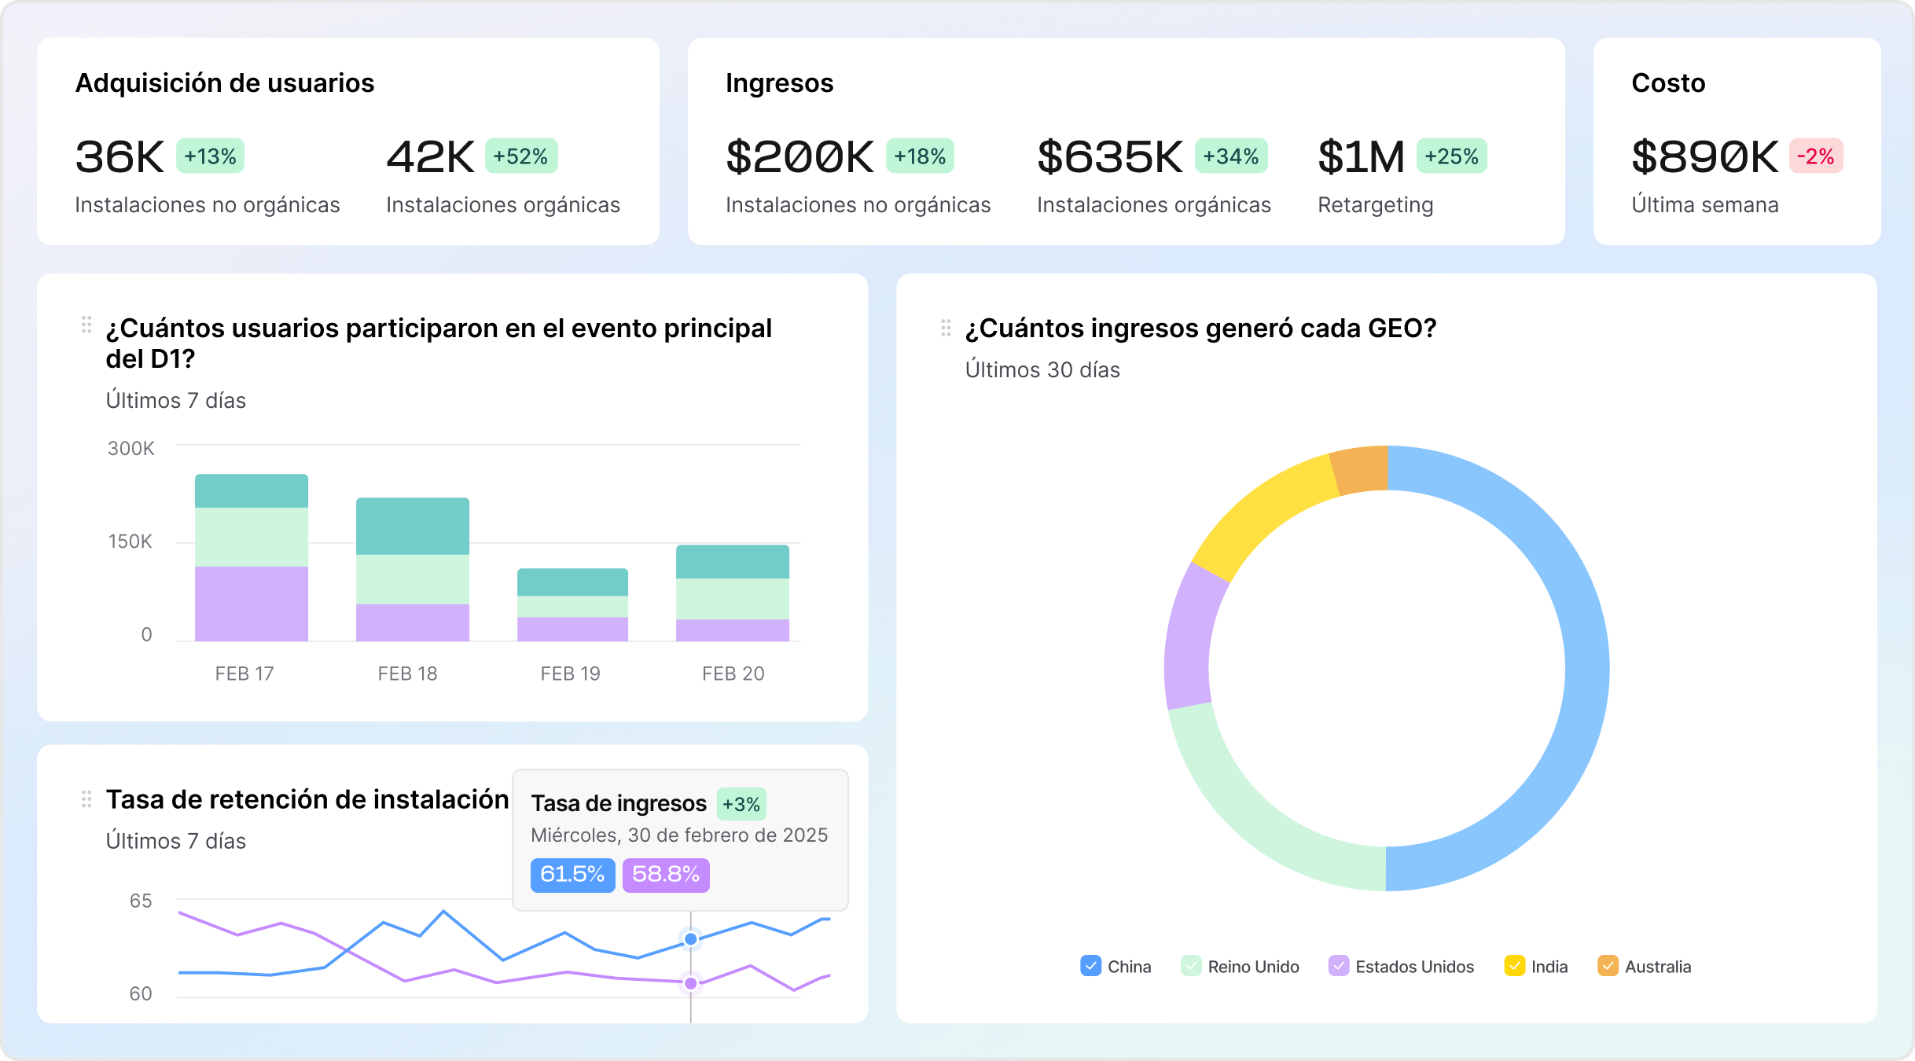Click the +13% non-organic installs badge
This screenshot has width=1915, height=1061.
[210, 156]
